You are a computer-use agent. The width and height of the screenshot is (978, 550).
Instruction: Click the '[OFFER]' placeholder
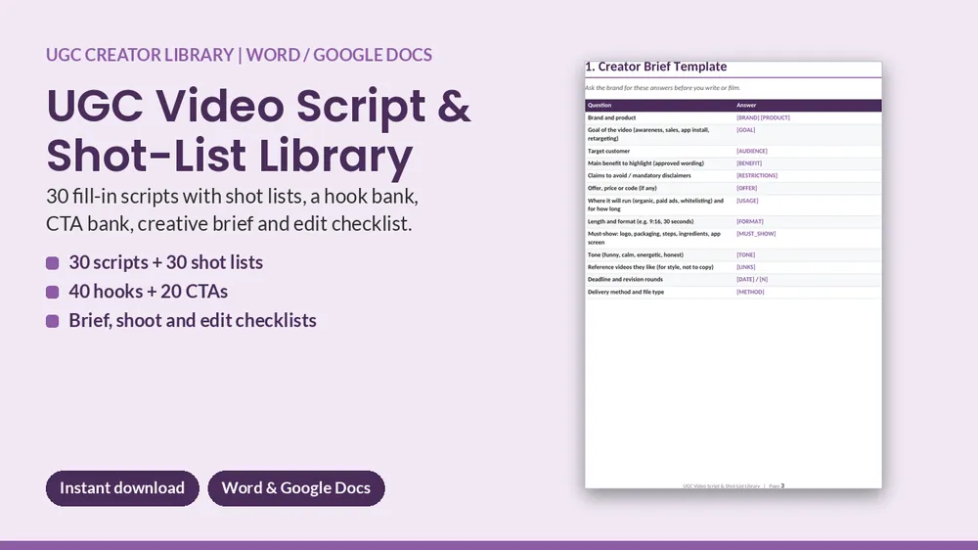[x=746, y=188]
